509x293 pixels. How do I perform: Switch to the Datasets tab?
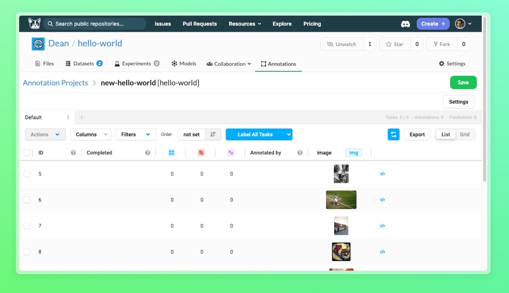pos(84,64)
